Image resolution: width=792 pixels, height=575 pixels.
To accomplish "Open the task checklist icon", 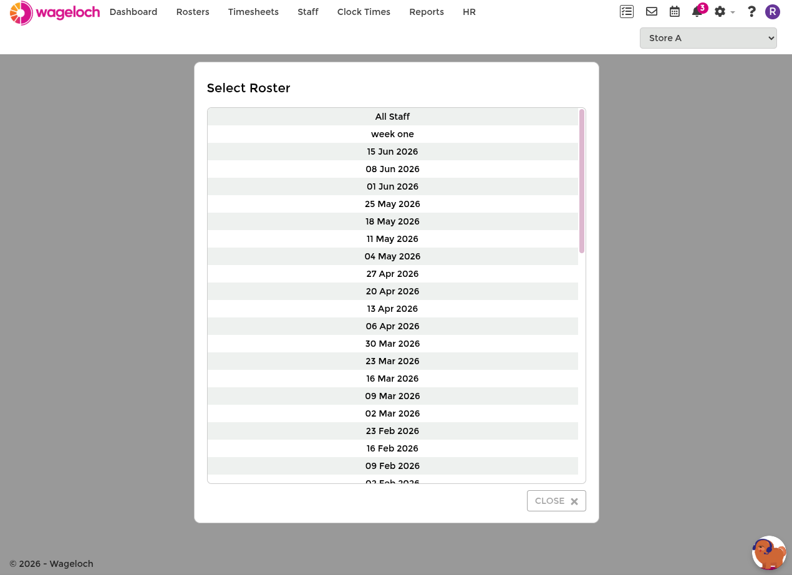I will coord(627,11).
